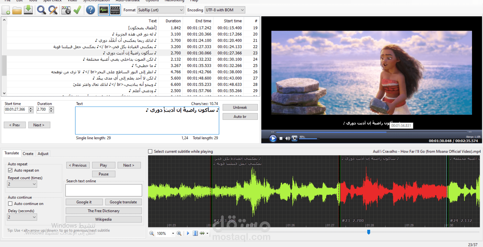Click the Duration column header

173,21
